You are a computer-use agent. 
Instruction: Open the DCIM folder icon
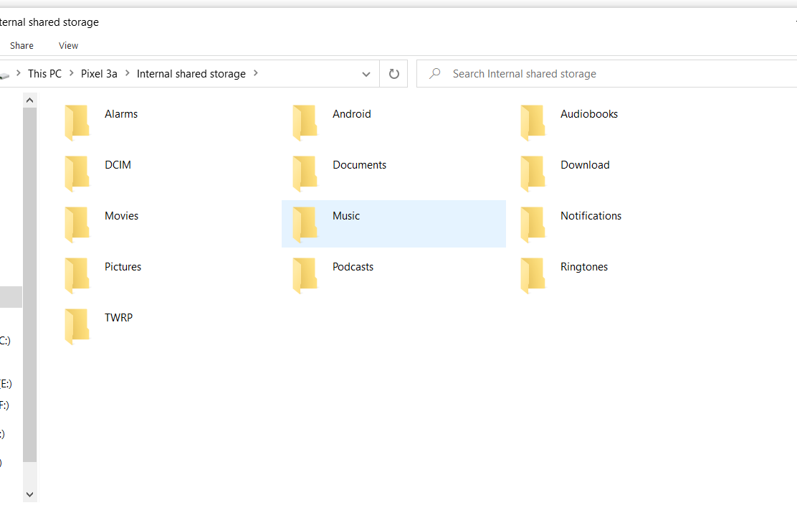tap(77, 173)
